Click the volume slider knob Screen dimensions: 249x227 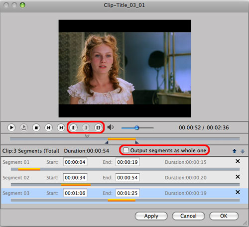click(137, 128)
